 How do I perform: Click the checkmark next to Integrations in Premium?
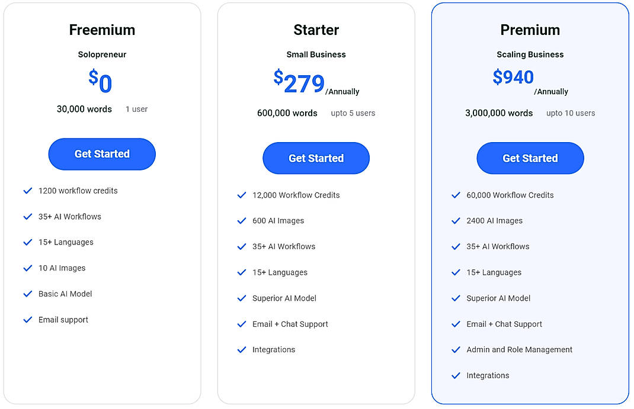pos(456,375)
